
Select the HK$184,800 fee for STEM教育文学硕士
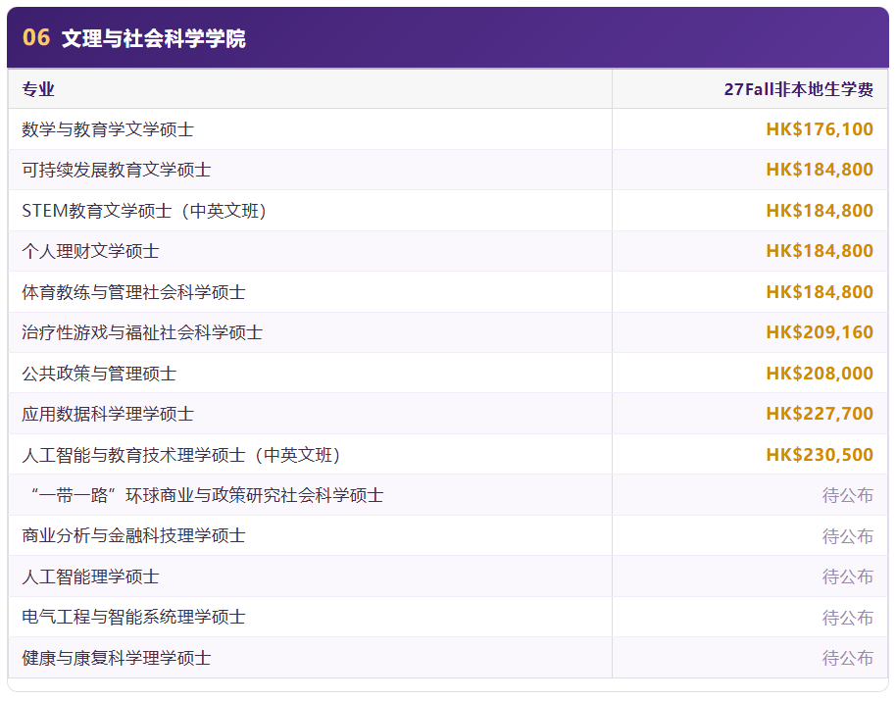click(x=820, y=211)
